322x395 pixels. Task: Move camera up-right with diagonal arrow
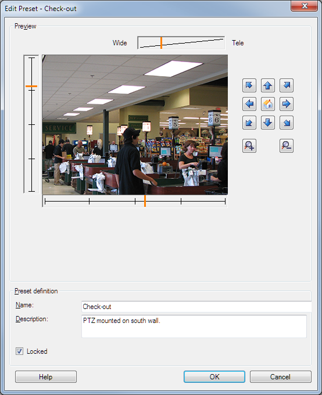[x=287, y=85]
